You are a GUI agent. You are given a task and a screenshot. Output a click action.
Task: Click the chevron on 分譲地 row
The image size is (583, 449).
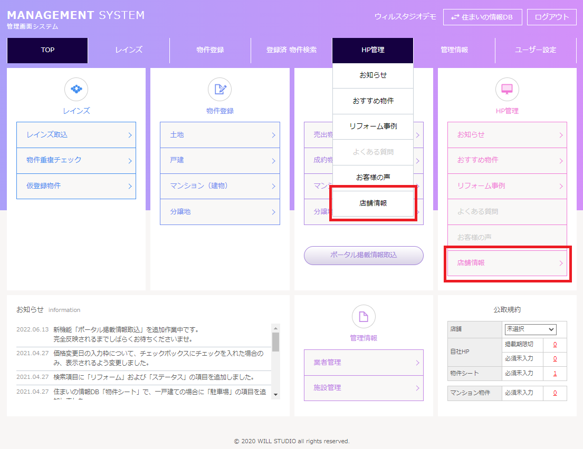point(273,212)
